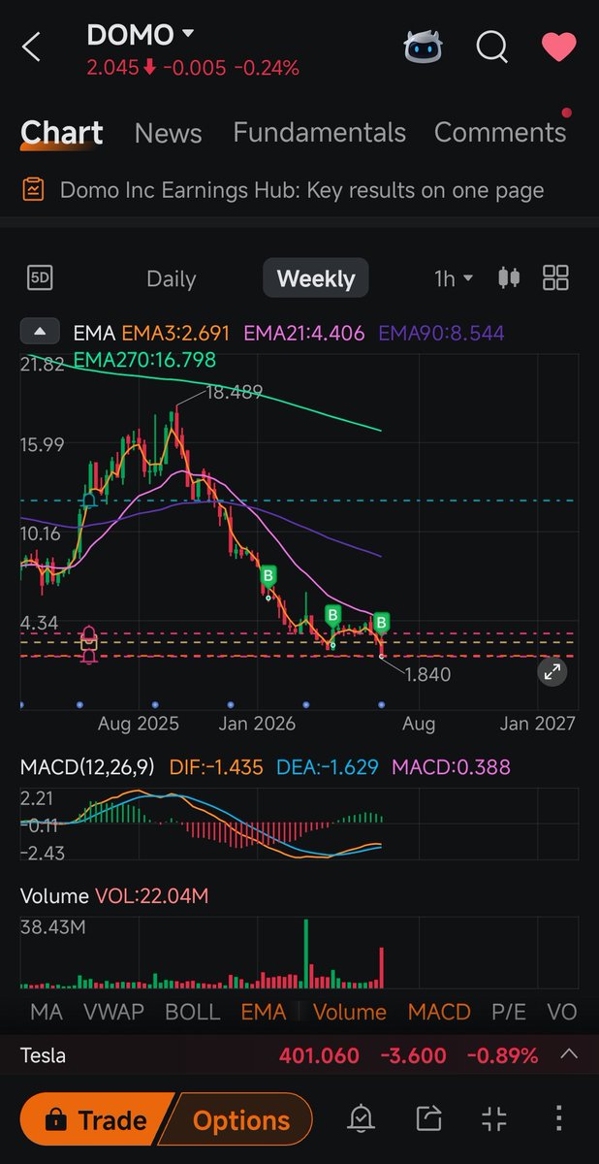Image resolution: width=599 pixels, height=1164 pixels.
Task: Toggle the MACD sub-indicator
Action: point(439,1012)
